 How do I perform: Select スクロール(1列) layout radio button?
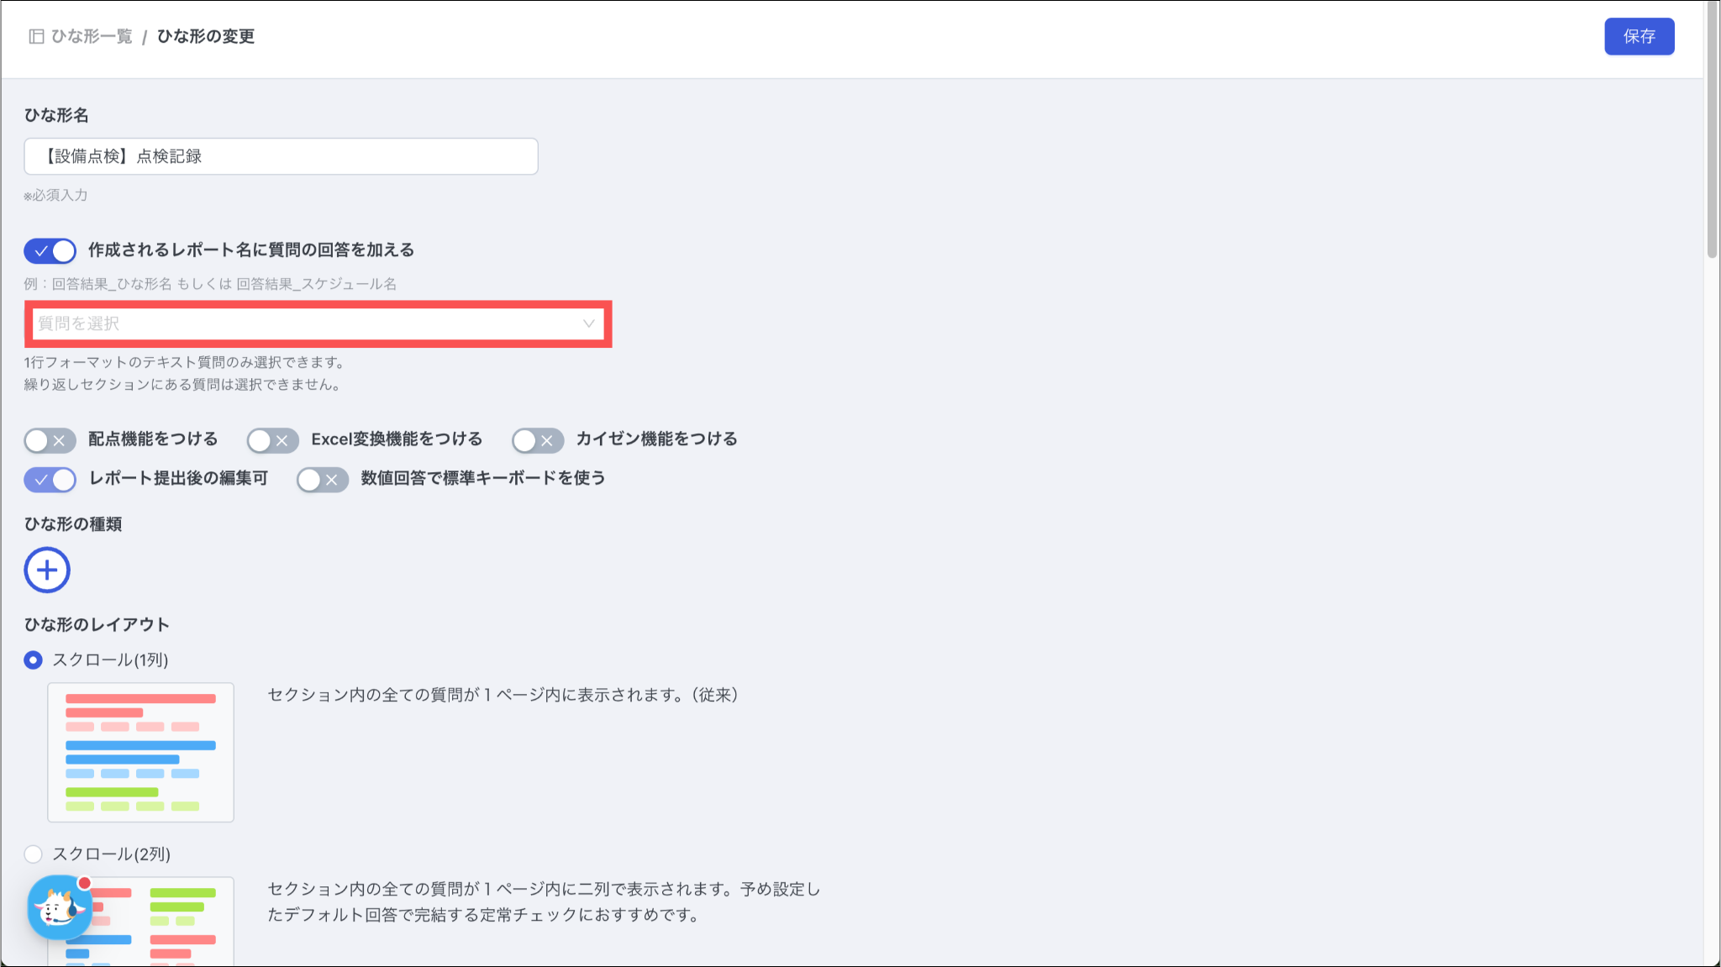[33, 660]
